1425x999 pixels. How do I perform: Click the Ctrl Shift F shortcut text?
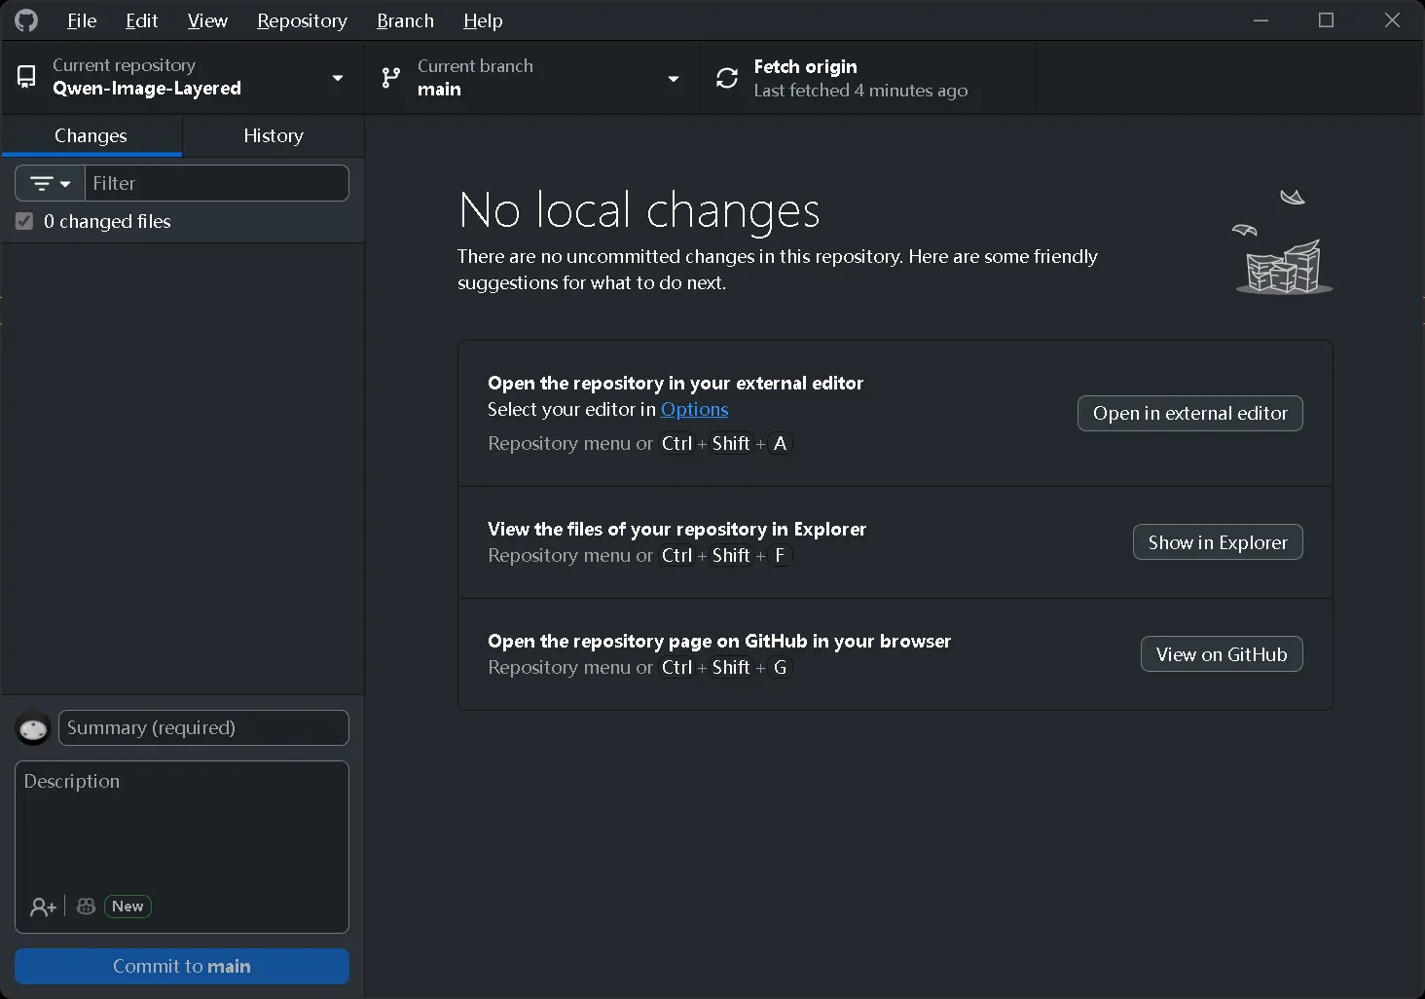tap(726, 556)
